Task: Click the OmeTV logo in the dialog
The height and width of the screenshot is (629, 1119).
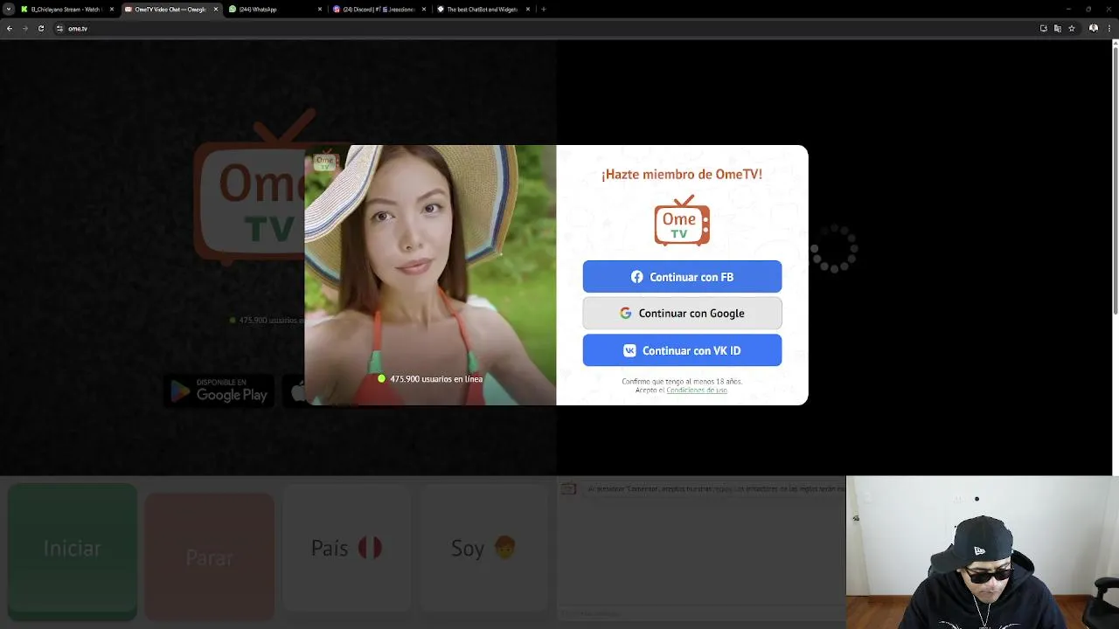Action: (682, 220)
